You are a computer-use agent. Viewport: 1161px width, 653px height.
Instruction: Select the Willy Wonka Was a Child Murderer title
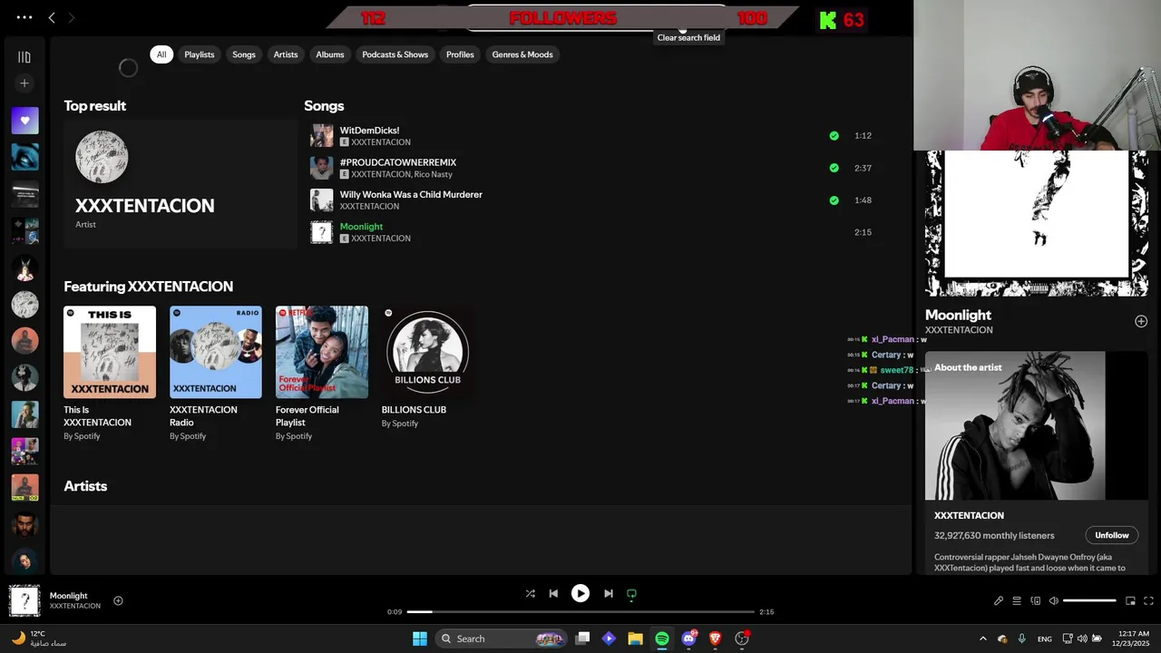click(411, 194)
